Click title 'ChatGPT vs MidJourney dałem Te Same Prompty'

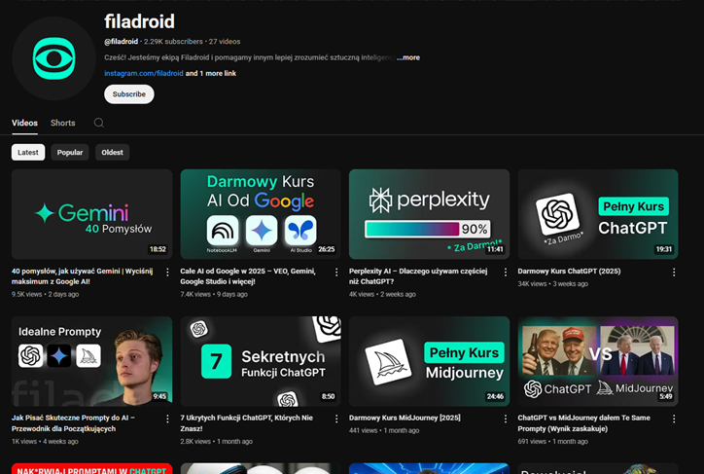pyautogui.click(x=583, y=423)
